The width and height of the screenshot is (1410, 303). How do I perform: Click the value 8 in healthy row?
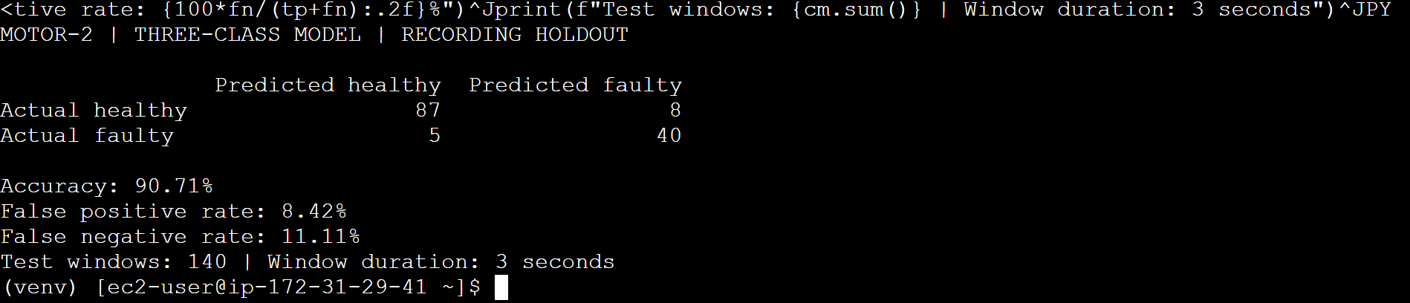pos(675,110)
